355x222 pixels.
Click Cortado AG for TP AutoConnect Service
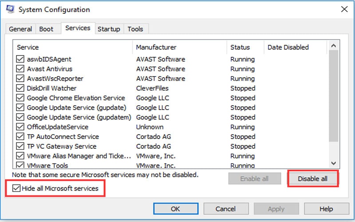154,137
